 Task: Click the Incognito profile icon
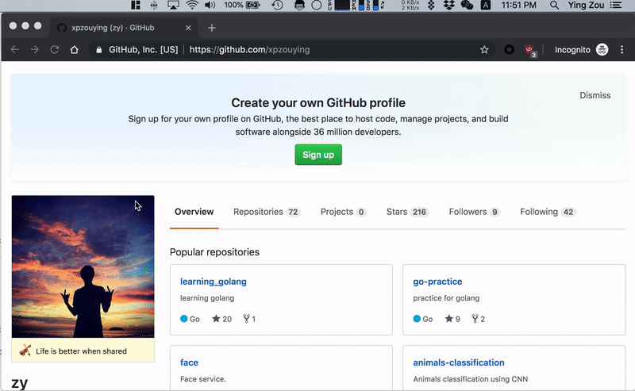[602, 49]
